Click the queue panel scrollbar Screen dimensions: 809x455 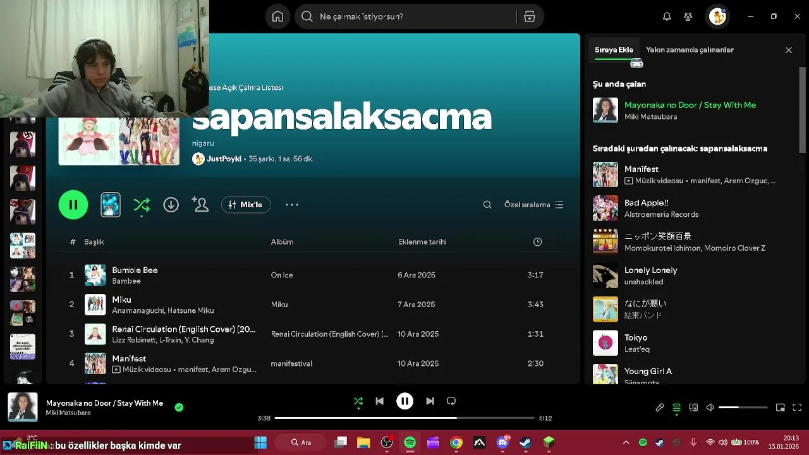pos(803,109)
